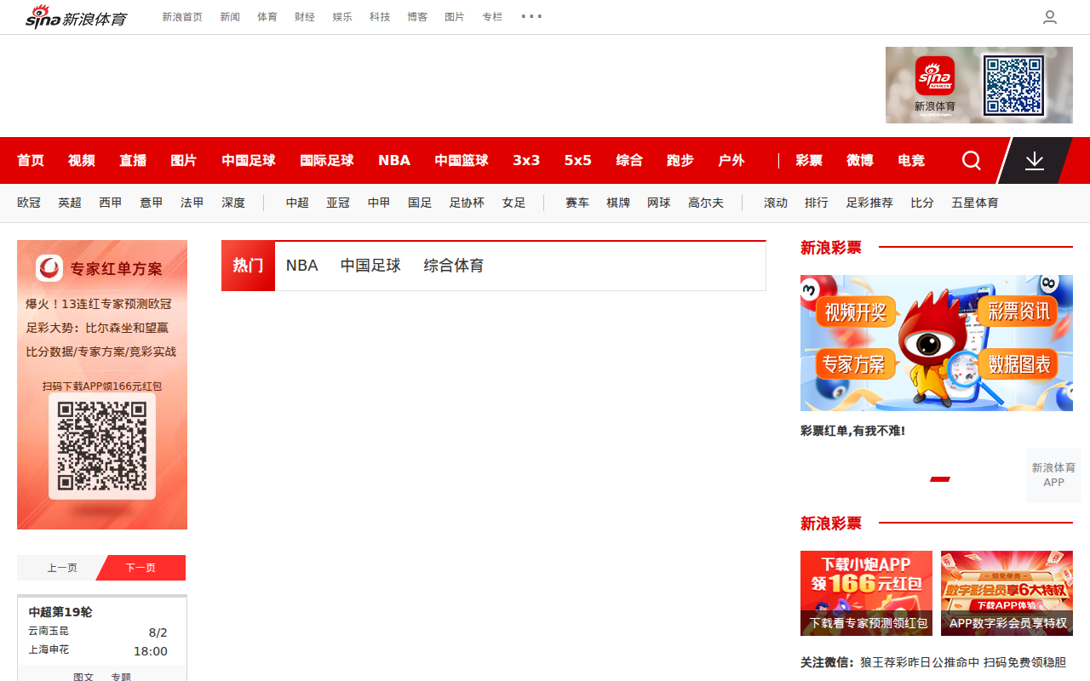Open the user account icon
This screenshot has width=1090, height=681.
[1050, 17]
